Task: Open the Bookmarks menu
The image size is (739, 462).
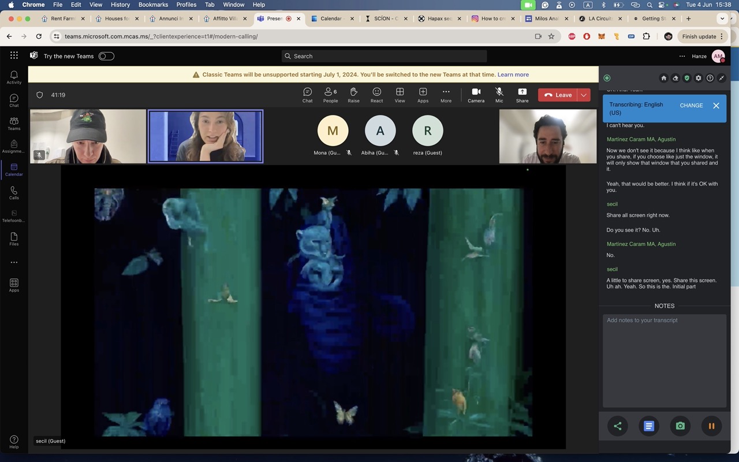Action: point(153,5)
